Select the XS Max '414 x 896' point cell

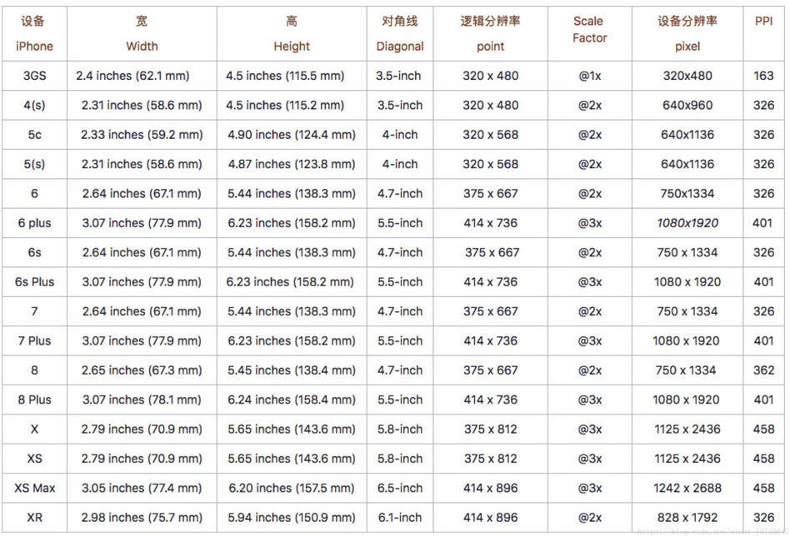tap(490, 489)
